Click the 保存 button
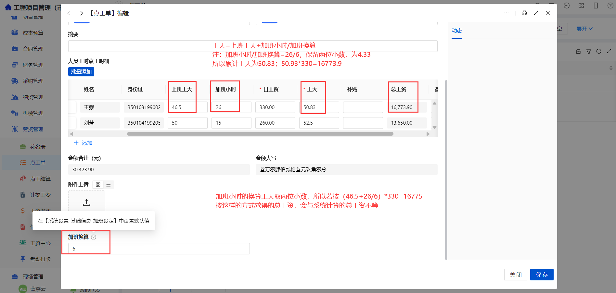Viewport: 616px width, 293px height. [542, 275]
